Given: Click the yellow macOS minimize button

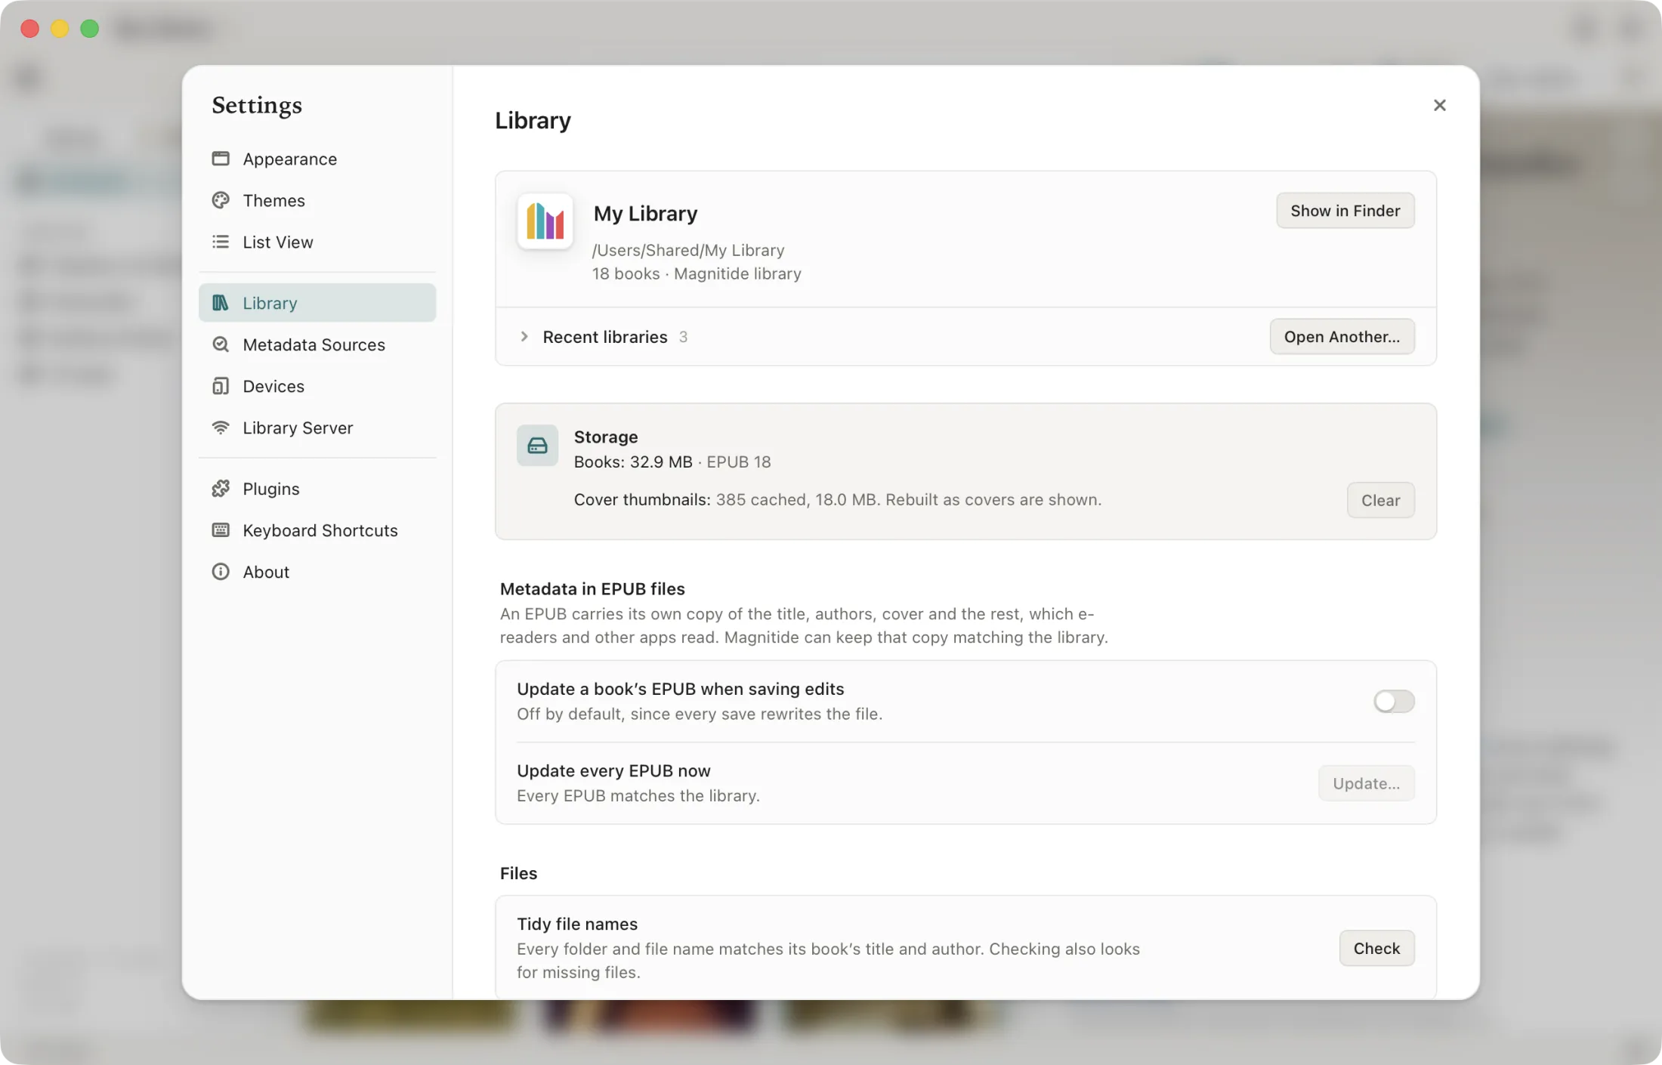Looking at the screenshot, I should point(60,29).
